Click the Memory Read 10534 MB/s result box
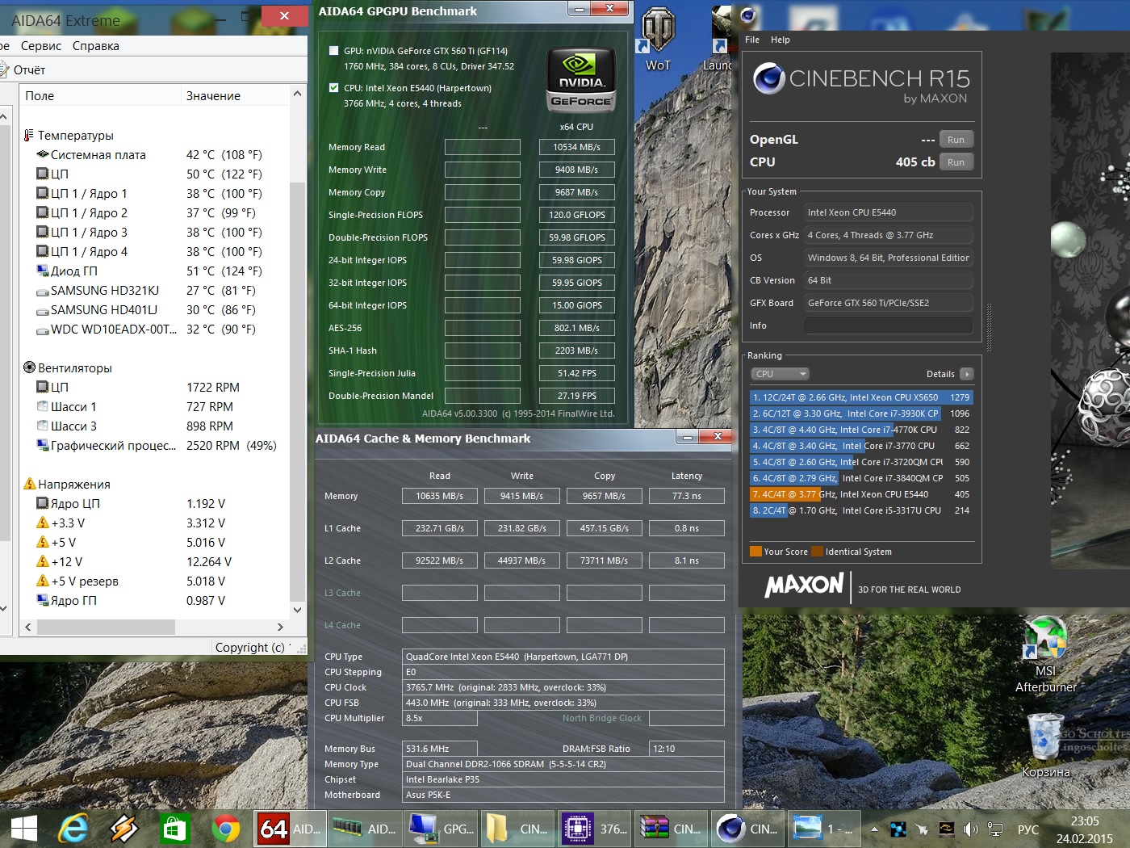 (x=576, y=147)
